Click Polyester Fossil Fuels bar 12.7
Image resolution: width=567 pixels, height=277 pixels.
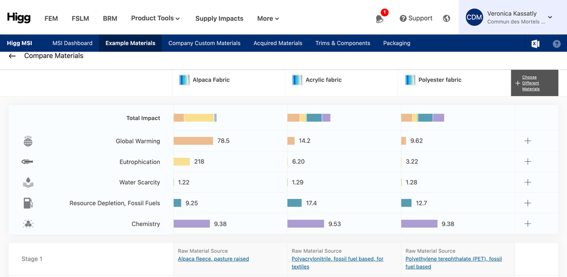(x=407, y=203)
